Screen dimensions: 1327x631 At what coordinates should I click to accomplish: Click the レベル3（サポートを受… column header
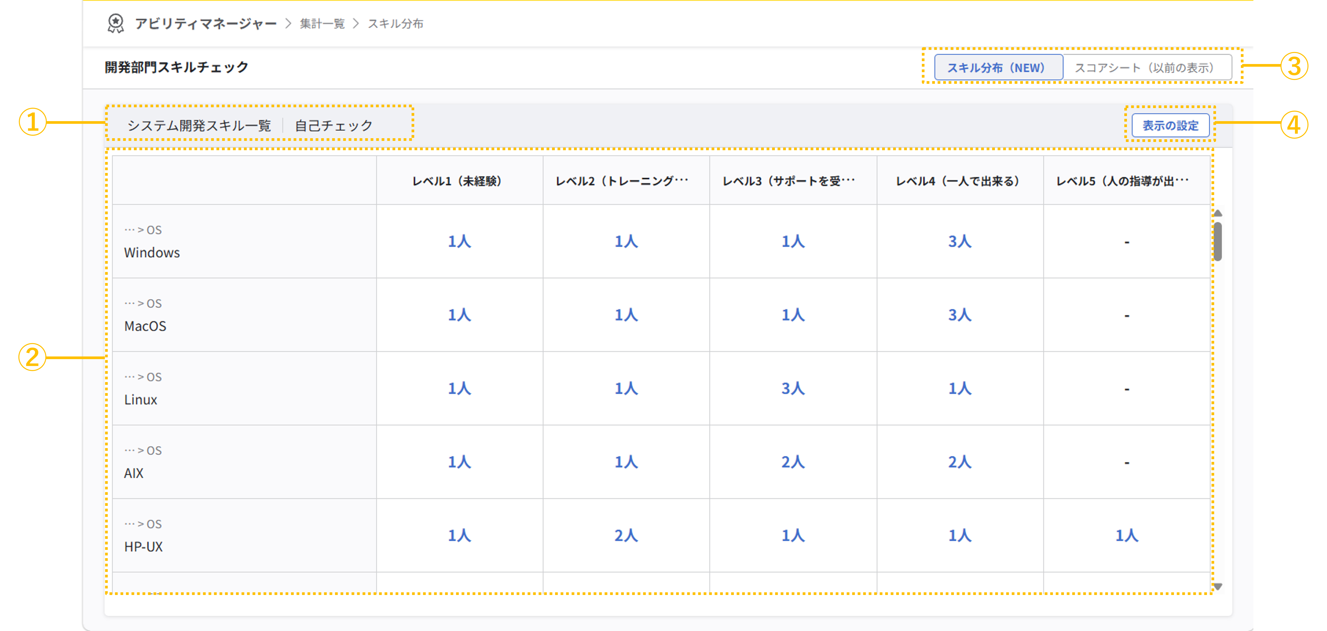793,181
